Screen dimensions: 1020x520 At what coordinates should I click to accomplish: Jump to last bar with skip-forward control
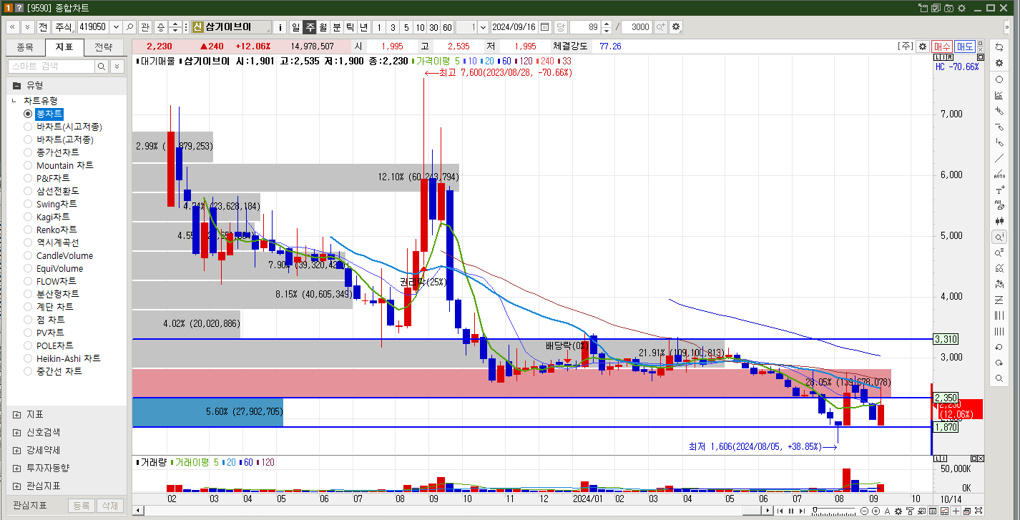[x=802, y=511]
